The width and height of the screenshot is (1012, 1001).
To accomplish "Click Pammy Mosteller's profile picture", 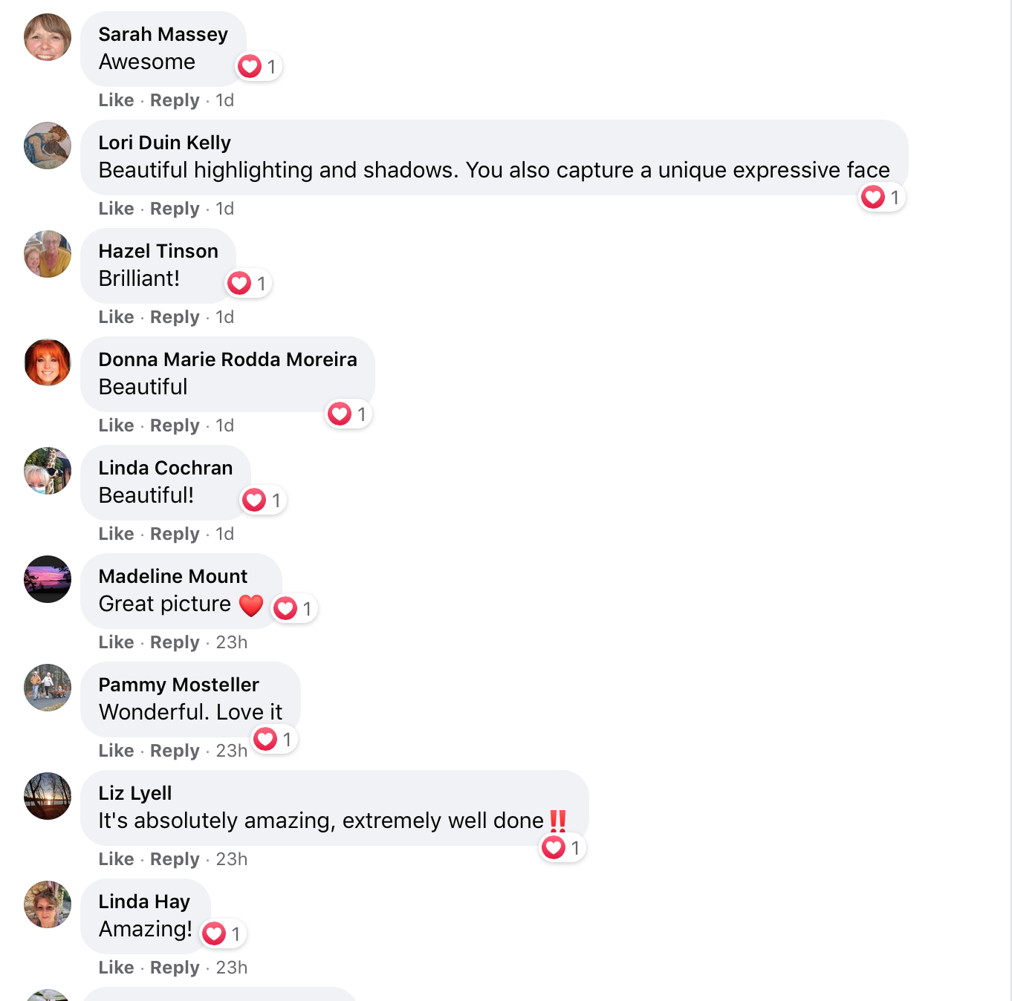I will pos(48,688).
